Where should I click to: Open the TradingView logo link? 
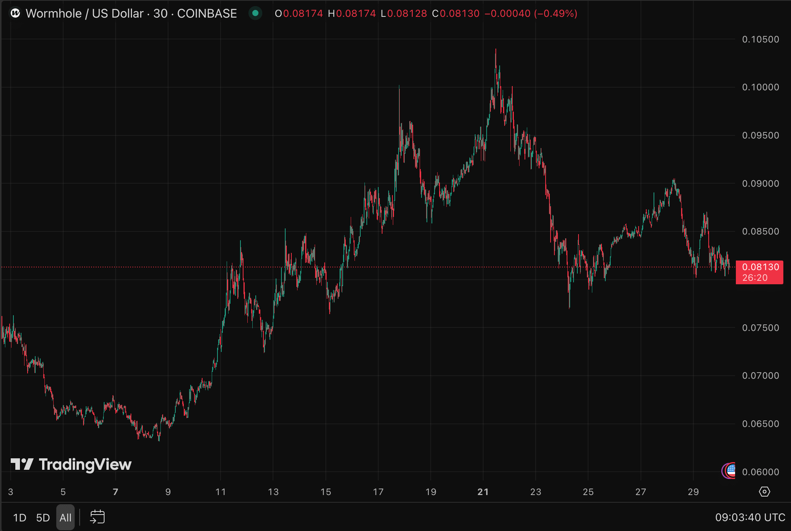[x=71, y=464]
